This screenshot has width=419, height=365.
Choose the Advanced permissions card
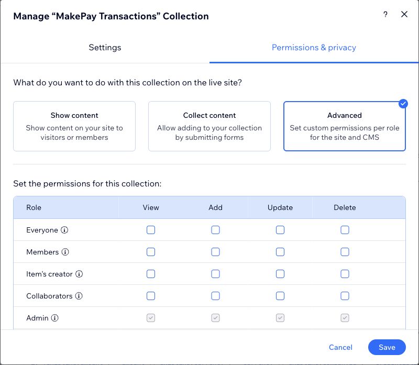pos(345,126)
